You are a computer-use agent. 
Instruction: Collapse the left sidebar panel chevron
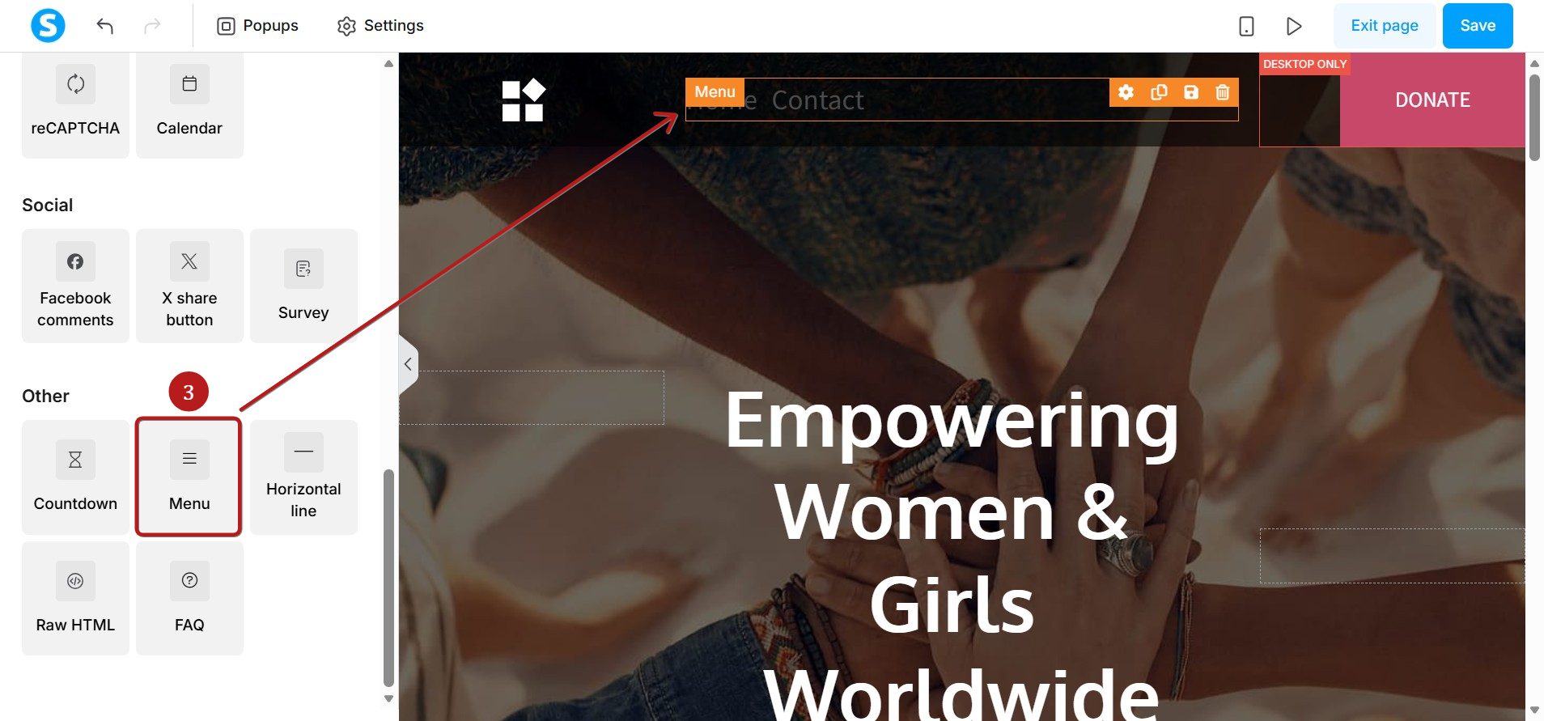click(408, 364)
